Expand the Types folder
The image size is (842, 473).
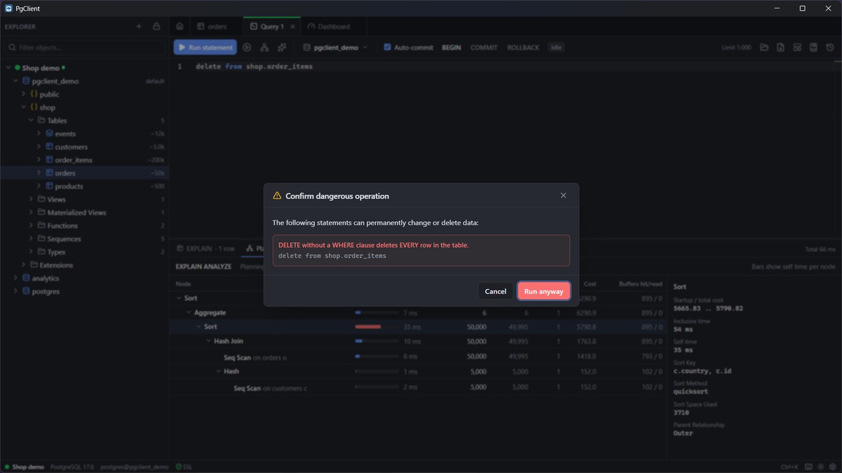pyautogui.click(x=31, y=252)
